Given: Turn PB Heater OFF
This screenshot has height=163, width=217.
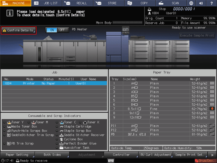Looking at the screenshot, I should coord(62,30).
